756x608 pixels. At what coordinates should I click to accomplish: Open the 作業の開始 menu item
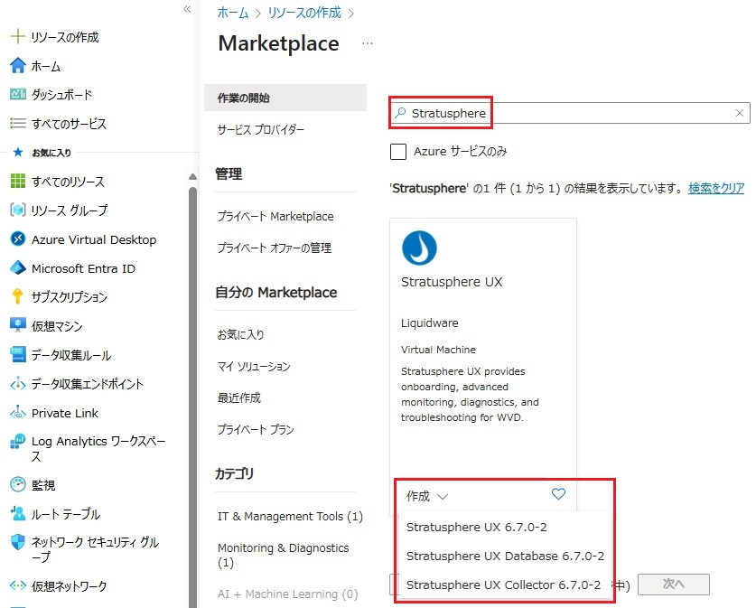tap(285, 98)
